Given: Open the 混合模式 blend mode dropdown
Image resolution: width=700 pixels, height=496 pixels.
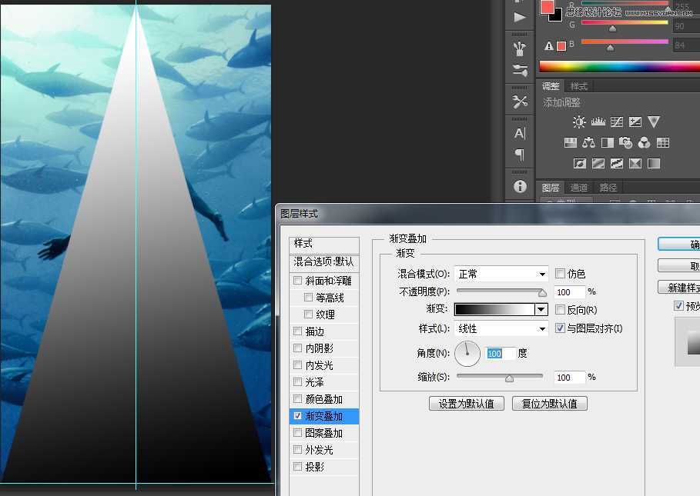Looking at the screenshot, I should [501, 274].
